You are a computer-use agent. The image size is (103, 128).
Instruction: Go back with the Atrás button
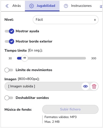13,6
